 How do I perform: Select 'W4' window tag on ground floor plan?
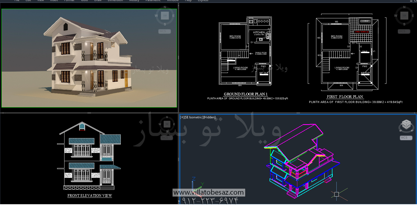tap(240, 85)
